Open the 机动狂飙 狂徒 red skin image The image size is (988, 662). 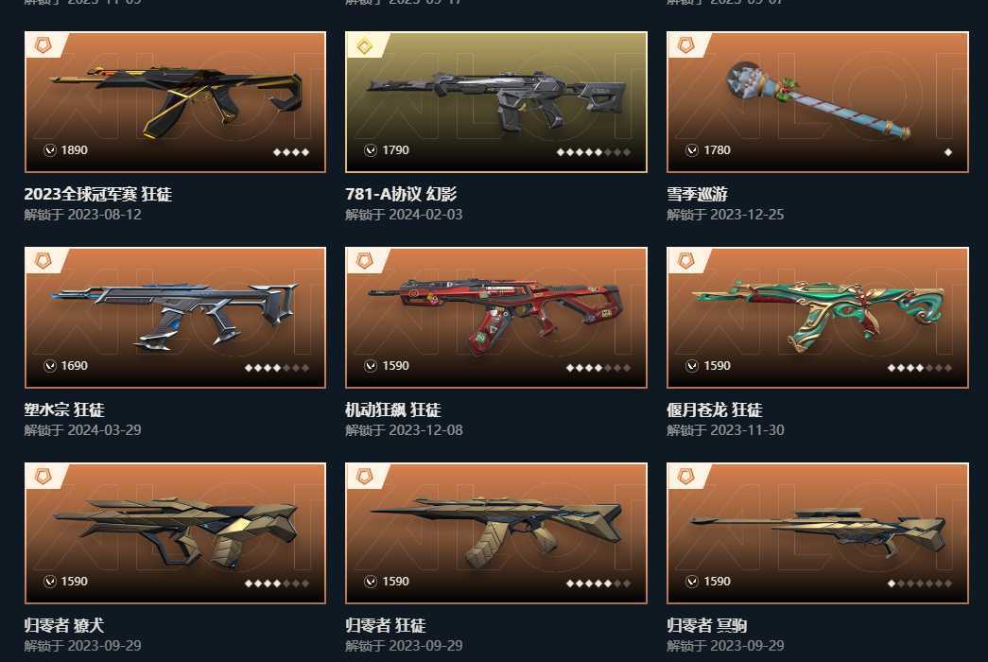click(x=495, y=317)
